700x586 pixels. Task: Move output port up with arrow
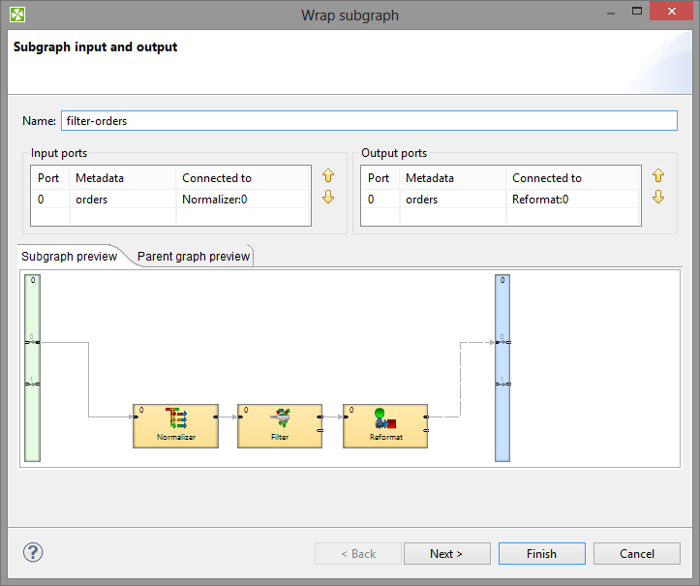point(658,176)
